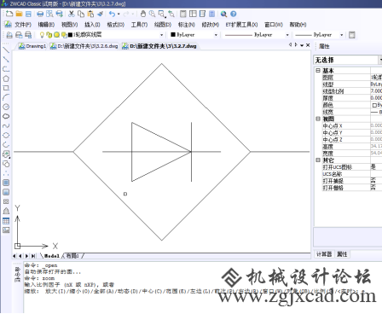This screenshot has width=382, height=314.
Task: Click the 窗口(W) menu
Action: (274, 25)
